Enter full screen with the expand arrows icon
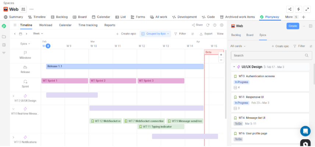315x147 pixels. point(307,9)
